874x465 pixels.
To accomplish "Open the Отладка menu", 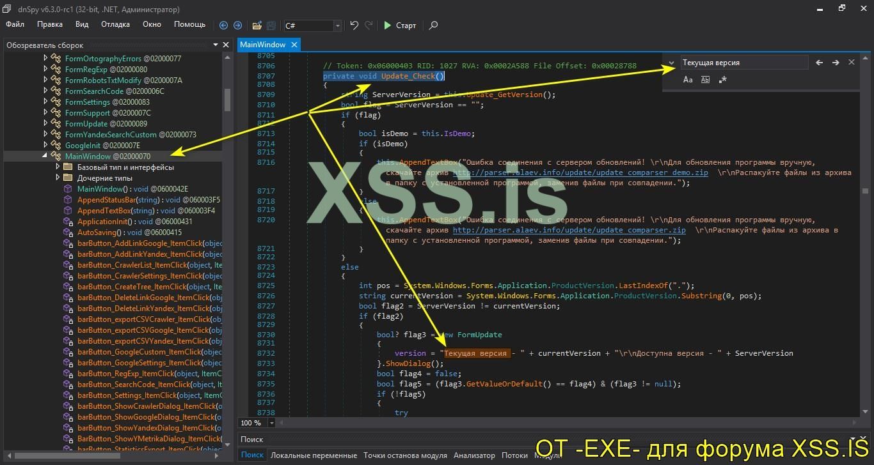I will pyautogui.click(x=115, y=24).
